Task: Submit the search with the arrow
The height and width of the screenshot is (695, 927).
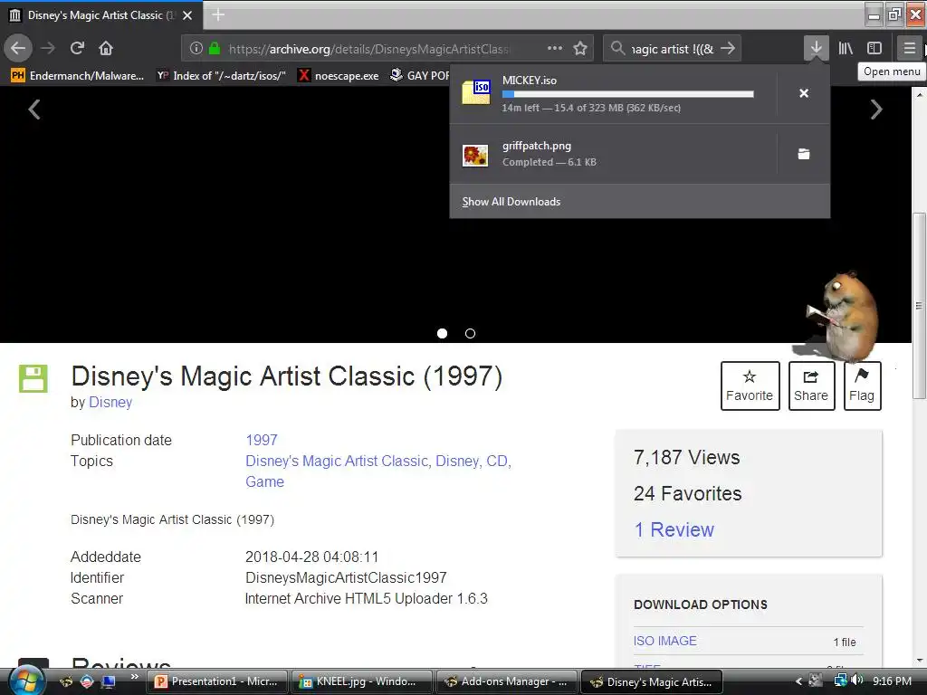Action: coord(728,49)
